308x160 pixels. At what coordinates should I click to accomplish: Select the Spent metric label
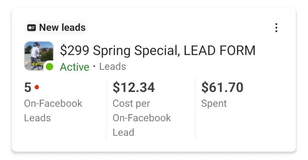[214, 103]
